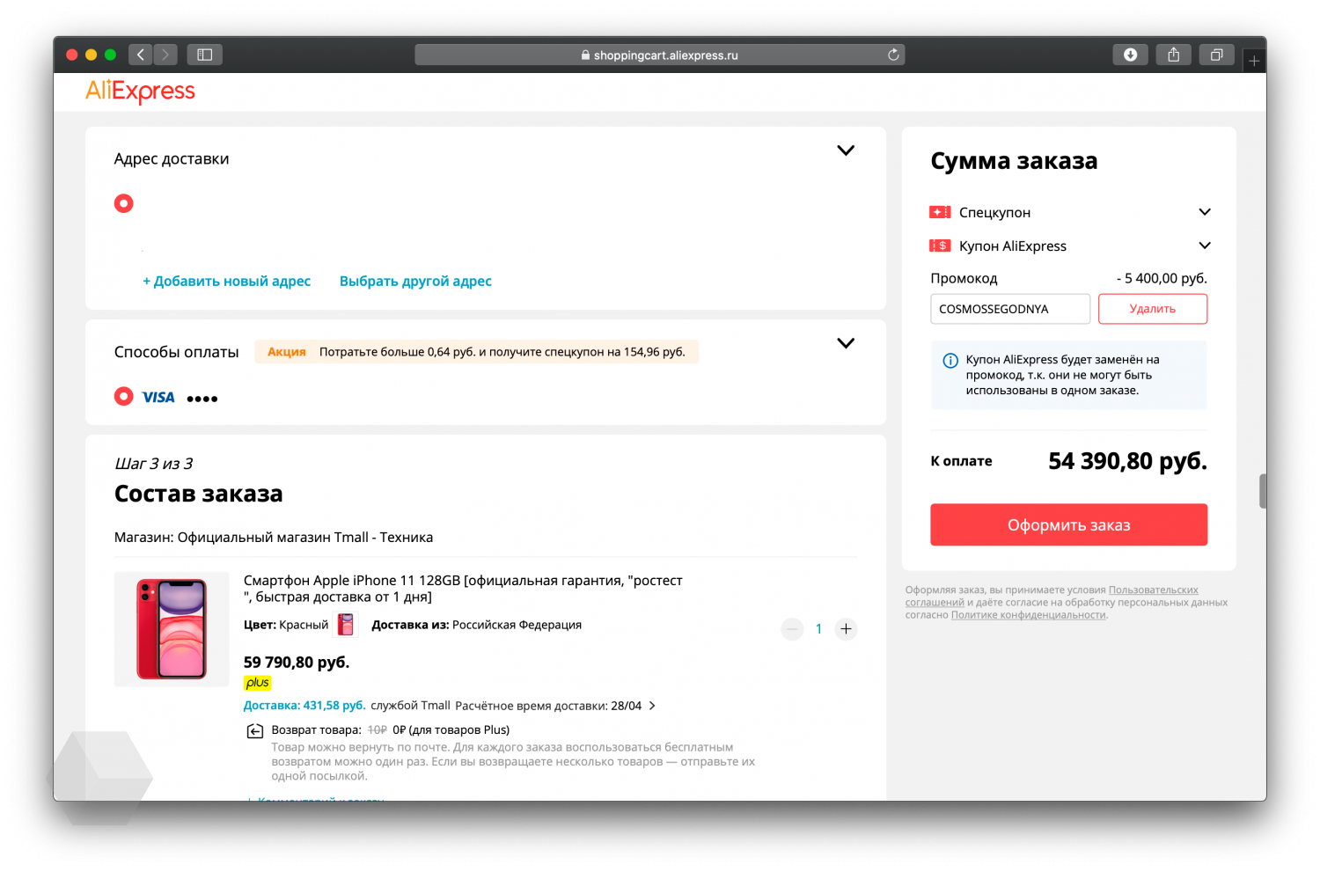The width and height of the screenshot is (1320, 872).
Task: Click the Оформить заказ button
Action: point(1068,525)
